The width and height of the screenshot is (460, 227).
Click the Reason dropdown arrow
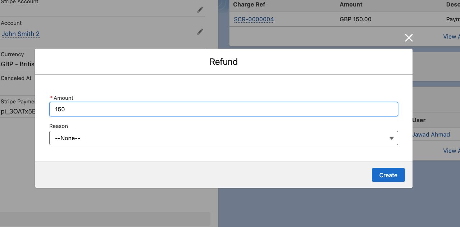391,138
